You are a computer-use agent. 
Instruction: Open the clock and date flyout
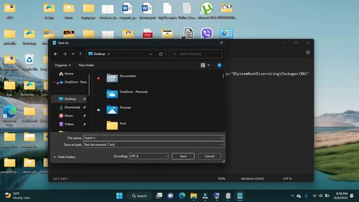click(340, 196)
